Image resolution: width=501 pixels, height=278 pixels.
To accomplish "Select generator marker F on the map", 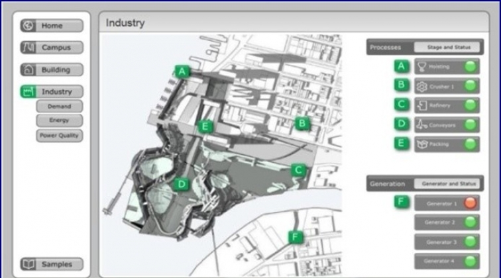I will click(296, 236).
